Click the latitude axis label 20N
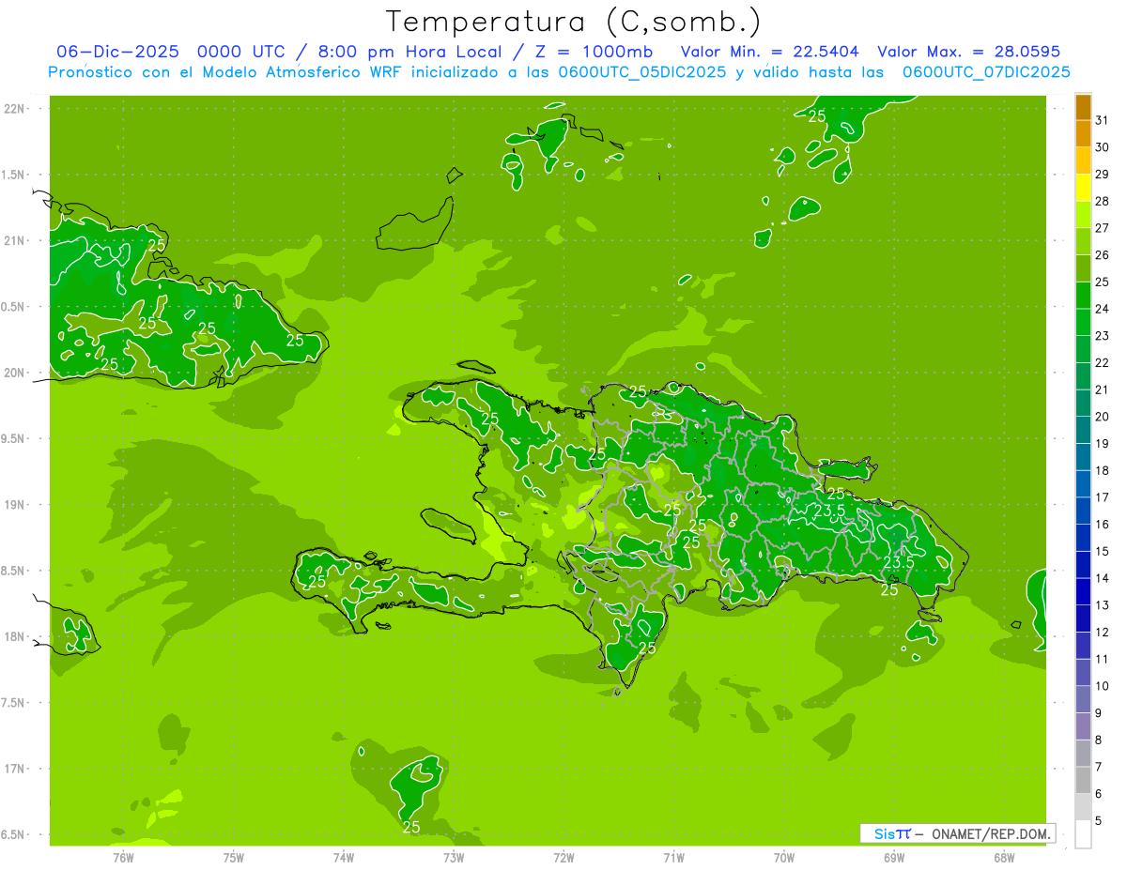Viewport: 1127px width, 870px height. click(16, 373)
